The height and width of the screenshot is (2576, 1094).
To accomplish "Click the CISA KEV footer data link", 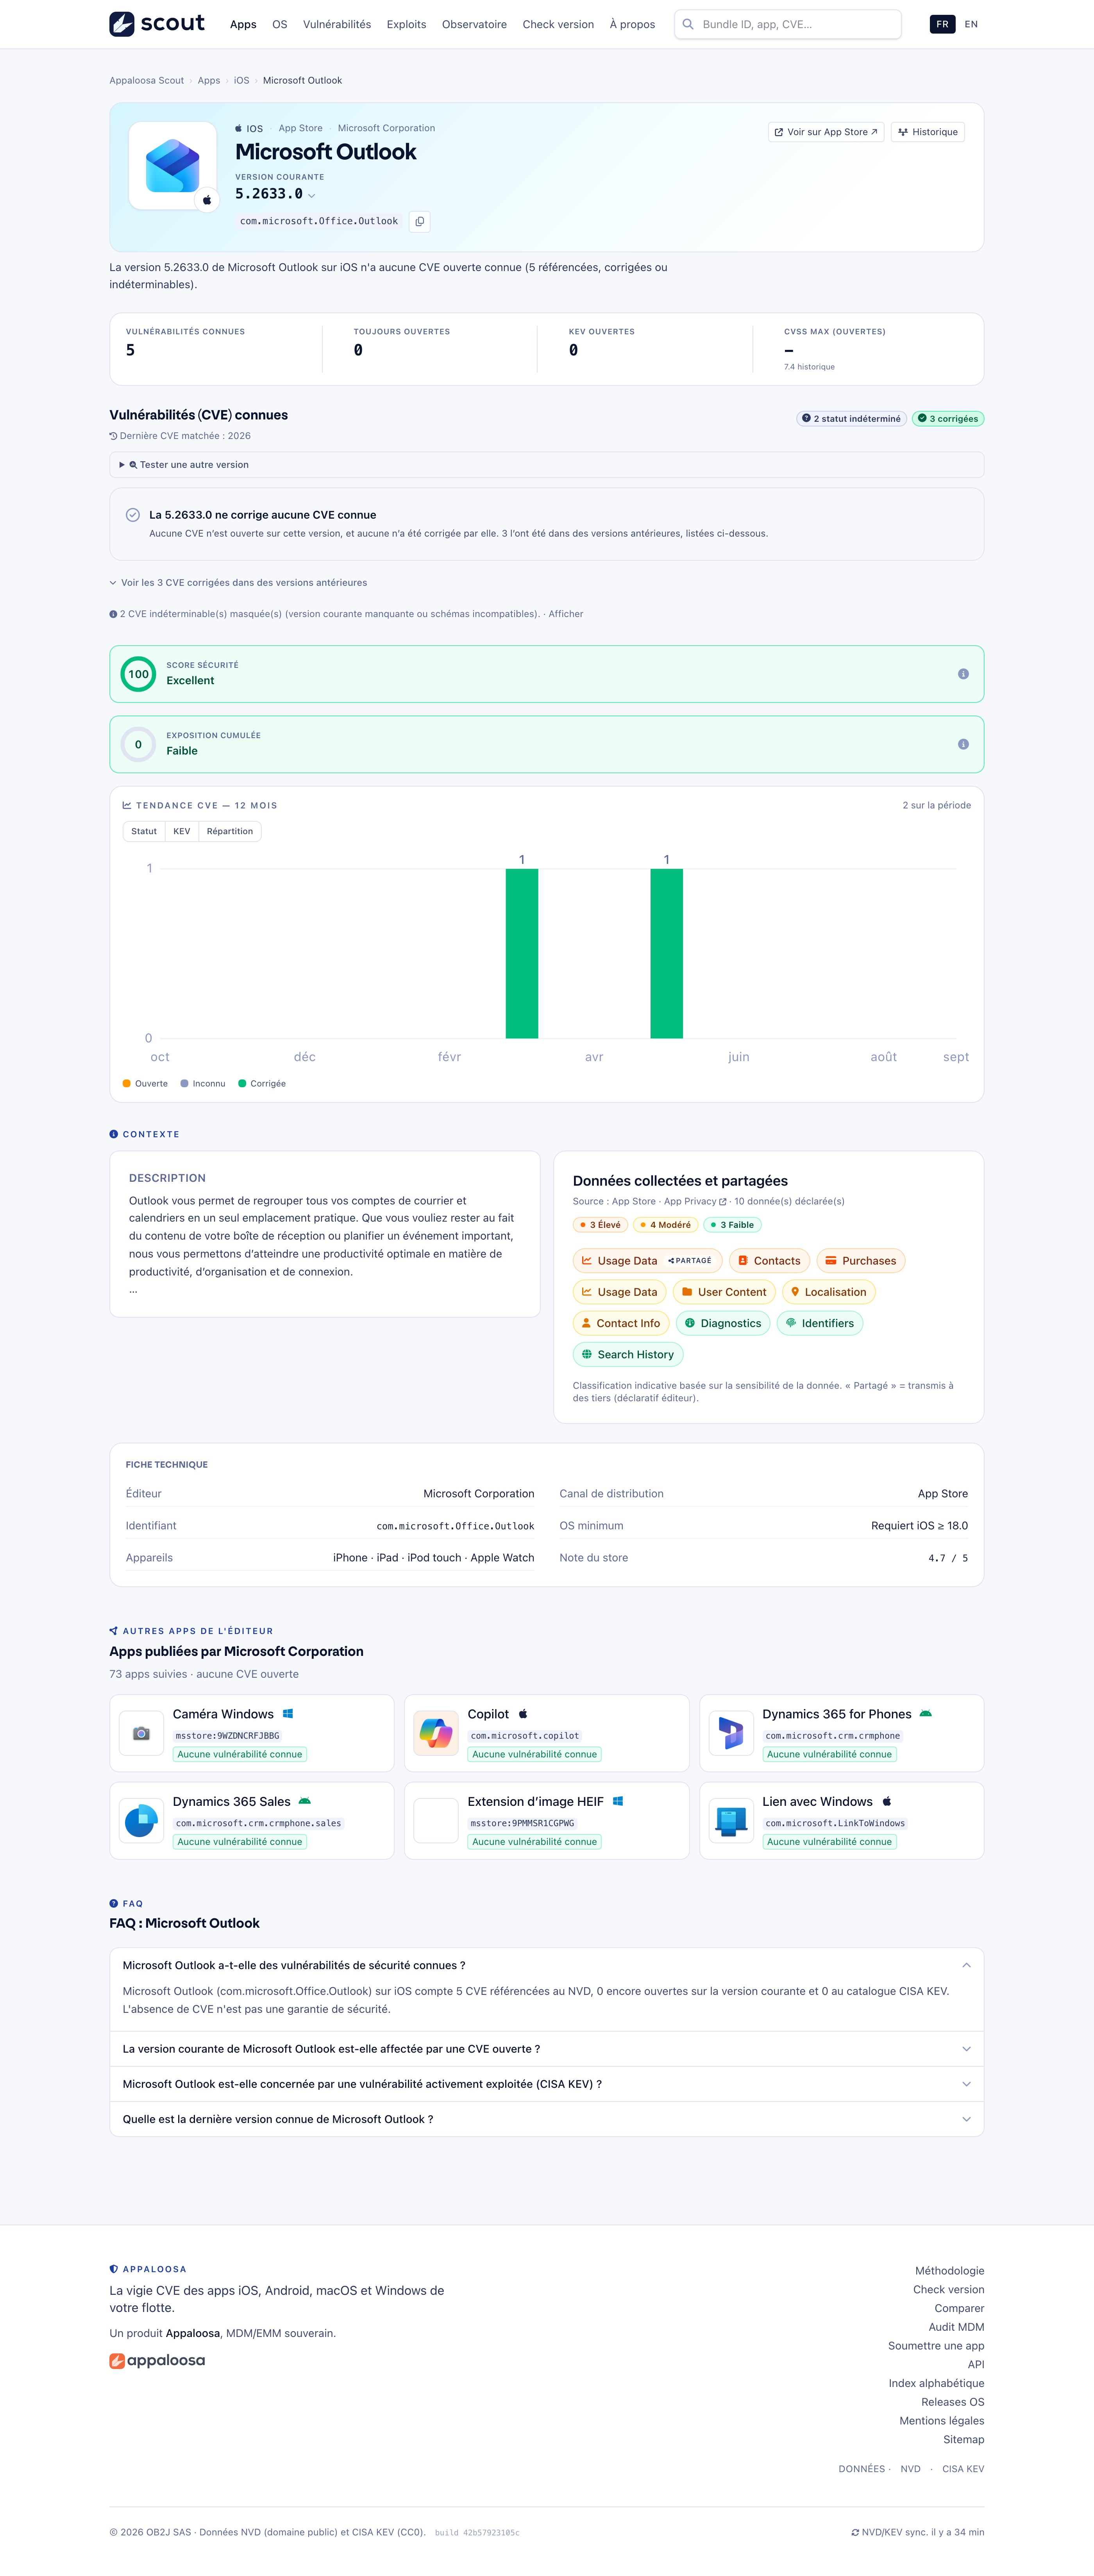I will (x=963, y=2469).
